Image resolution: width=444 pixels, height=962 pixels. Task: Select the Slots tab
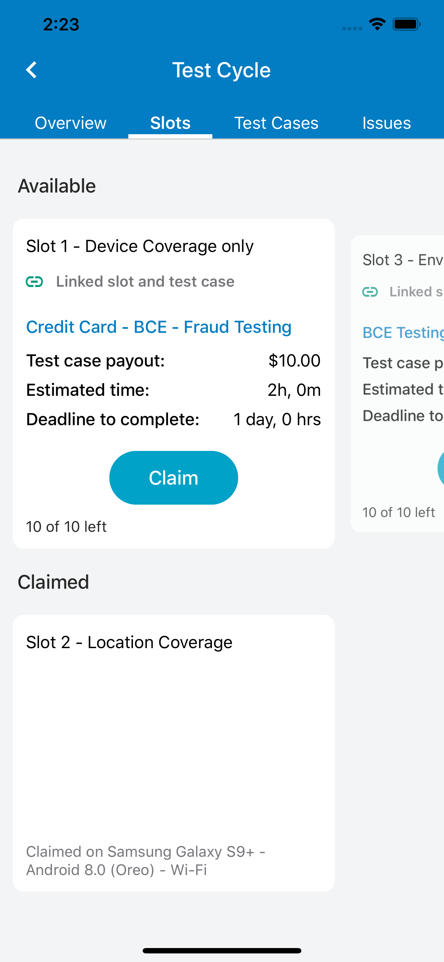171,123
